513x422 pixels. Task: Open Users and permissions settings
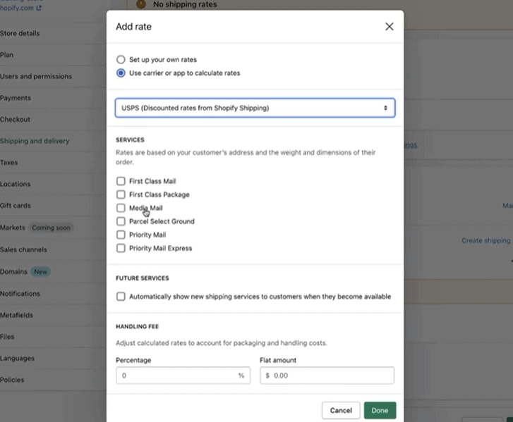36,76
